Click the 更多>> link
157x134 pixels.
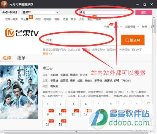pyautogui.click(x=47, y=54)
